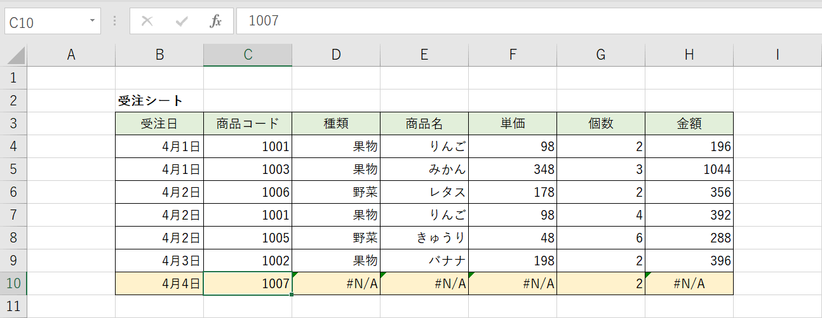Select the active cell containing 1007

pyautogui.click(x=248, y=284)
